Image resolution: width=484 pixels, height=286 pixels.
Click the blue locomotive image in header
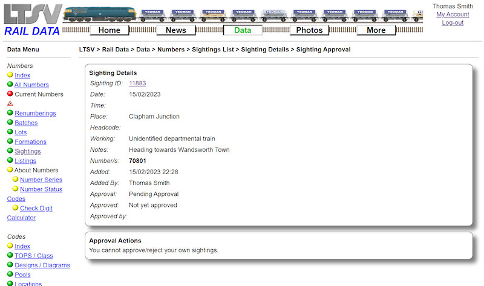pyautogui.click(x=100, y=14)
